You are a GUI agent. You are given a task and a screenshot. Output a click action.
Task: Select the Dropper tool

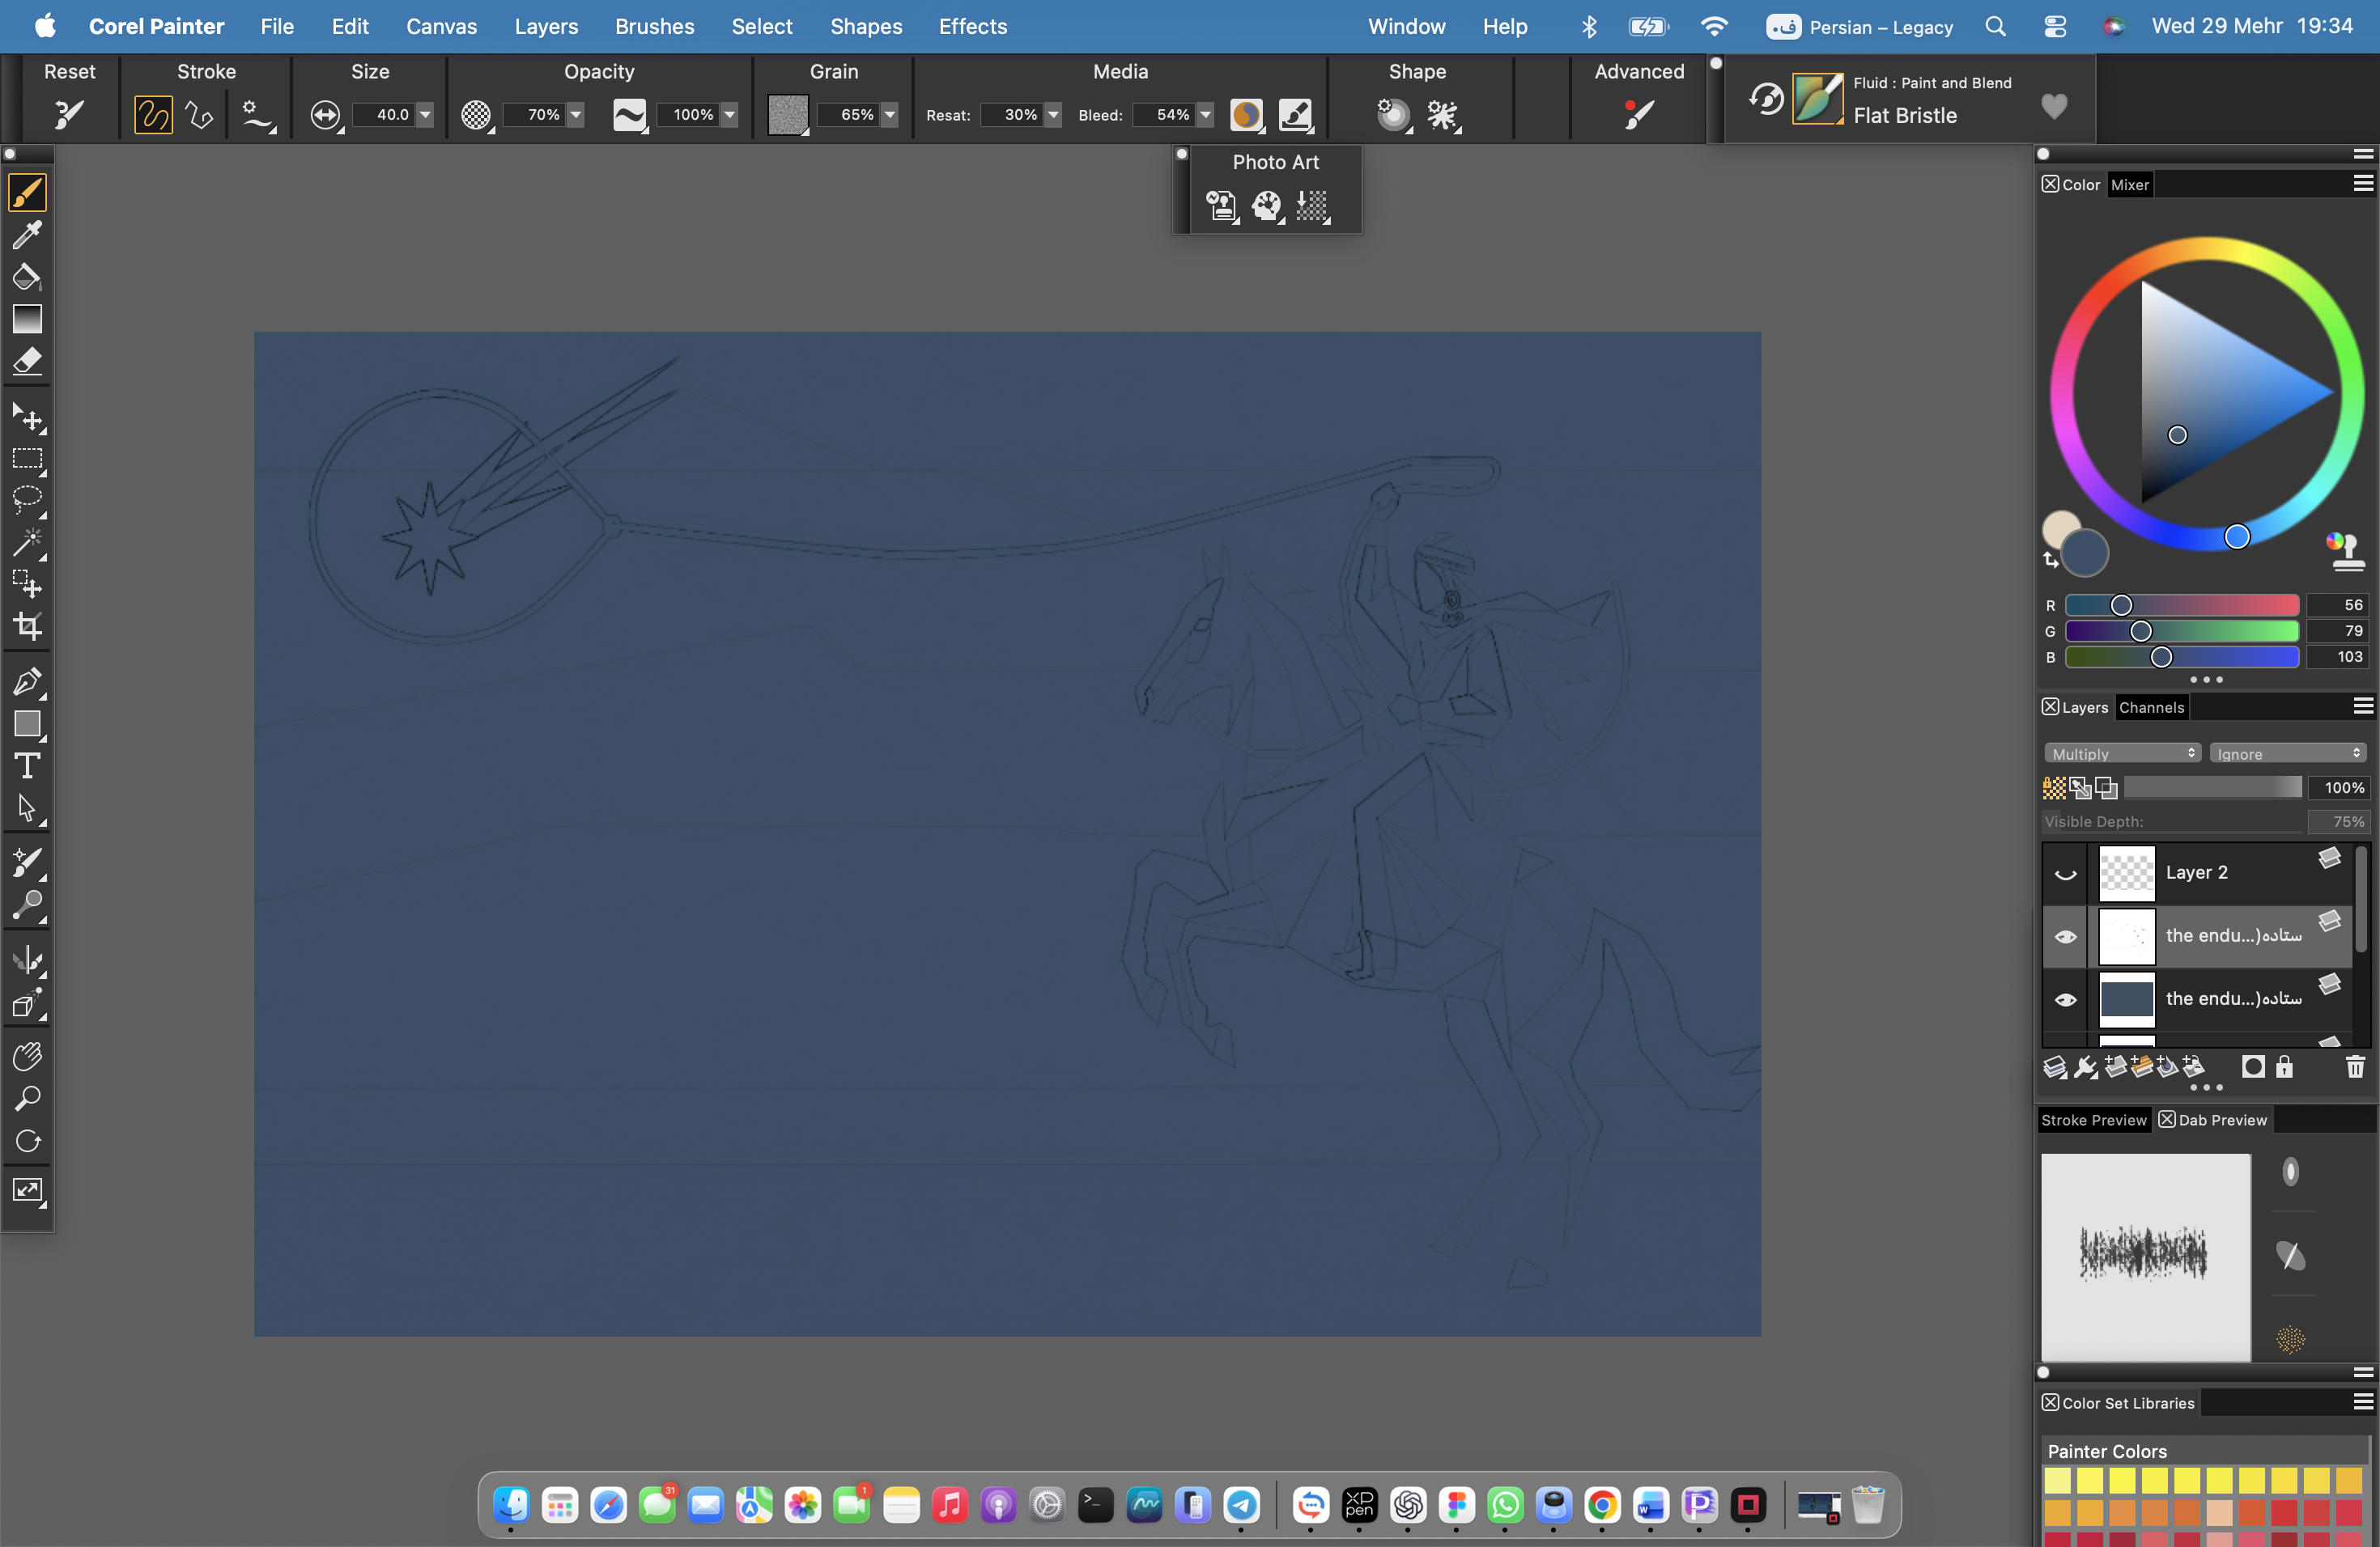click(27, 235)
